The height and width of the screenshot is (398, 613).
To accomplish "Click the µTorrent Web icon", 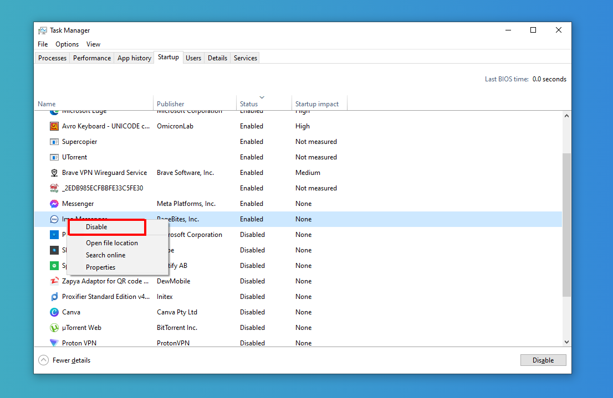I will point(54,328).
